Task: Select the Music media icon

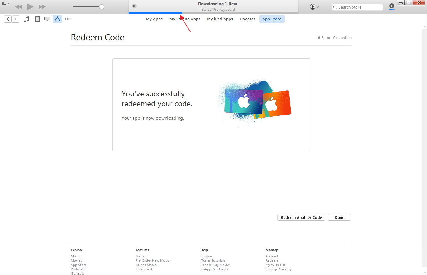Action: [x=27, y=19]
